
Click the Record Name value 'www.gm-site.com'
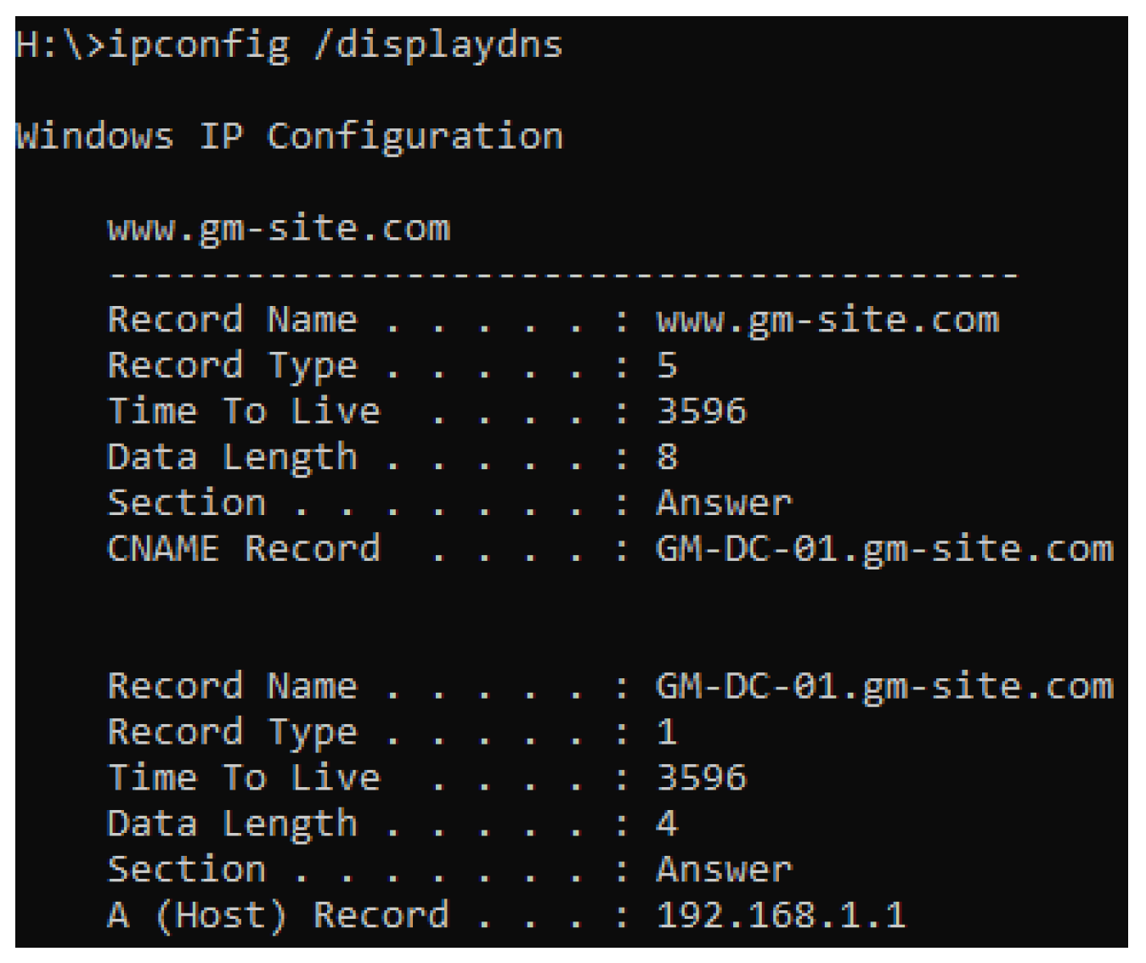pos(827,320)
